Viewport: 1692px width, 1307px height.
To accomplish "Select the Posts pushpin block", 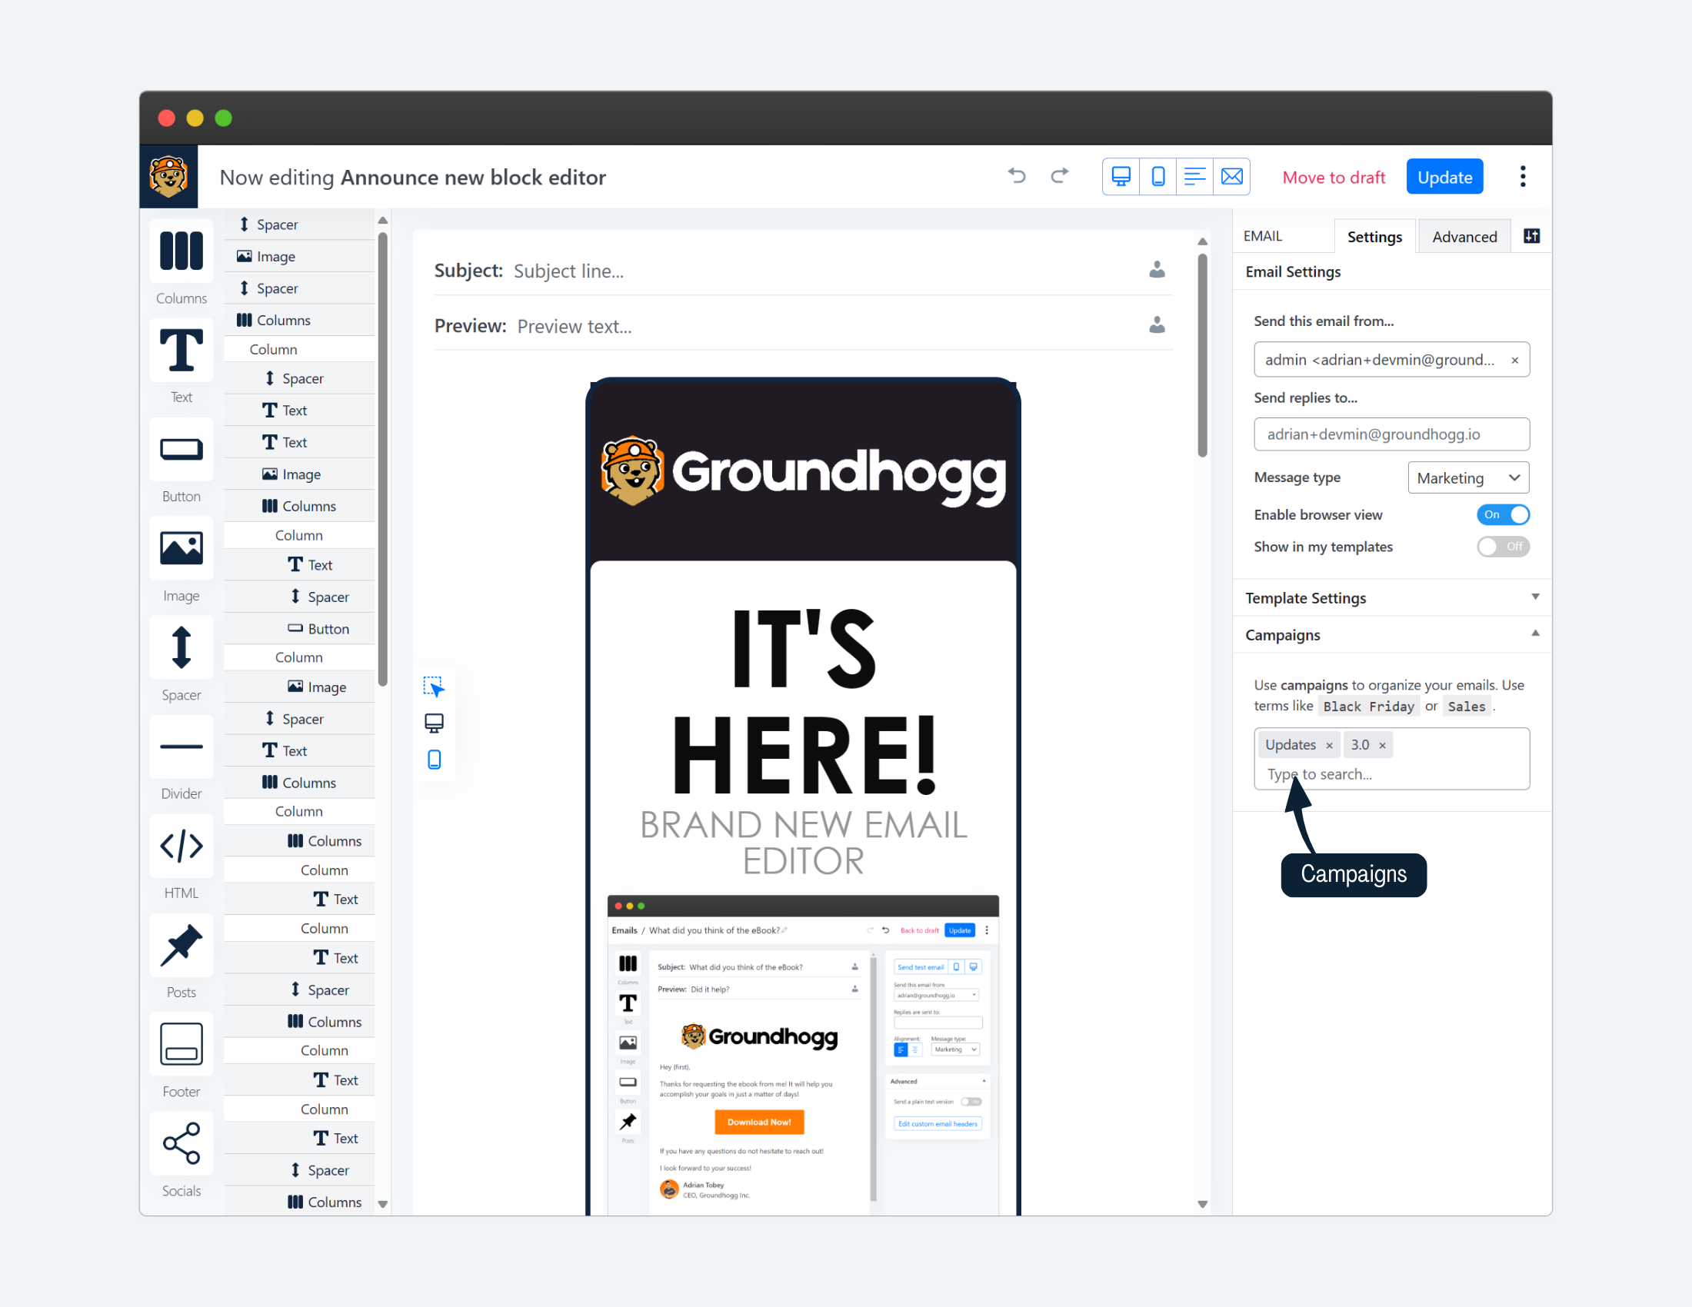I will 182,946.
